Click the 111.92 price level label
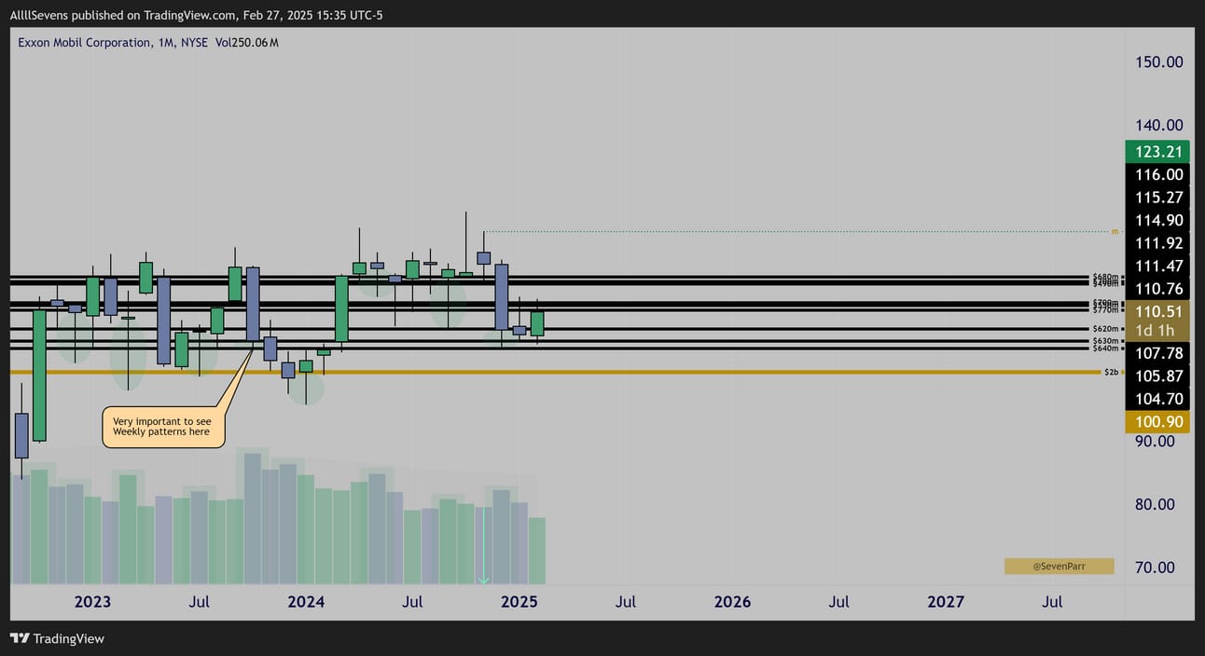1205x656 pixels. pos(1157,243)
